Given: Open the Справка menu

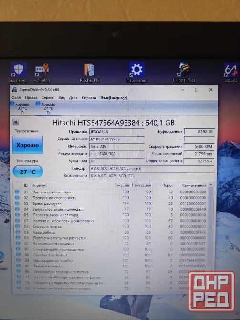Looking at the screenshot, I should pos(89,98).
